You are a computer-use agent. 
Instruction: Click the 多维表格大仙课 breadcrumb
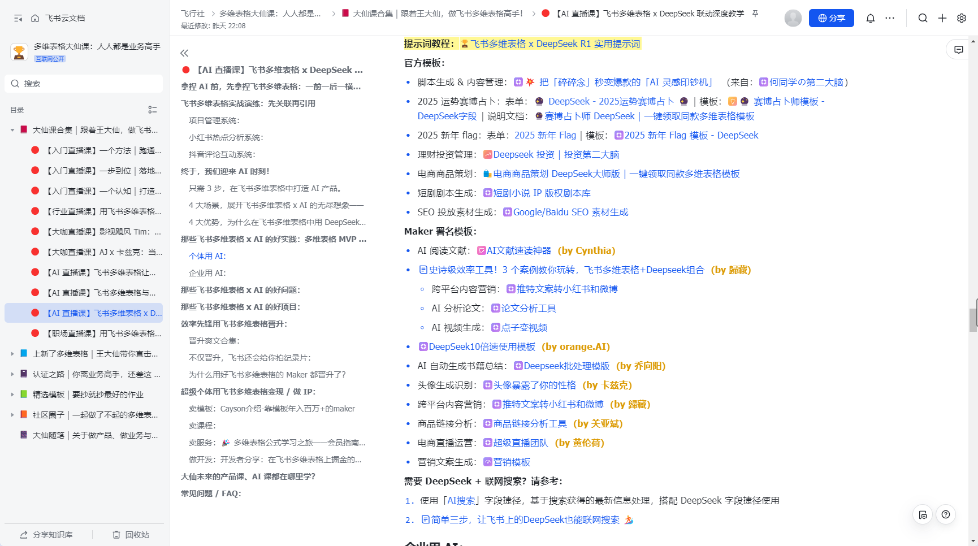point(270,14)
